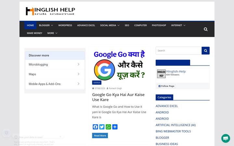Open the WordPress menu item
Screen dimensions: 234x146
(65, 25)
